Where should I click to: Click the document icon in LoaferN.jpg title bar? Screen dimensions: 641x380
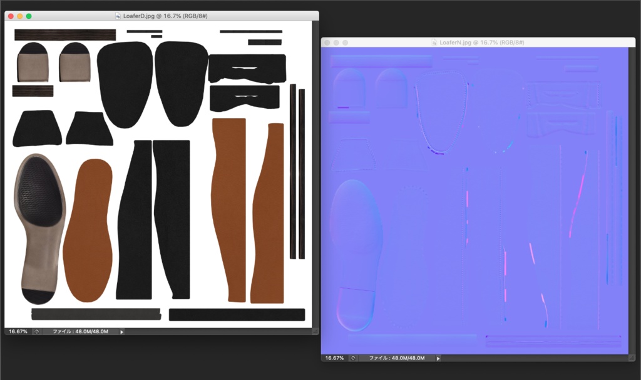point(434,42)
